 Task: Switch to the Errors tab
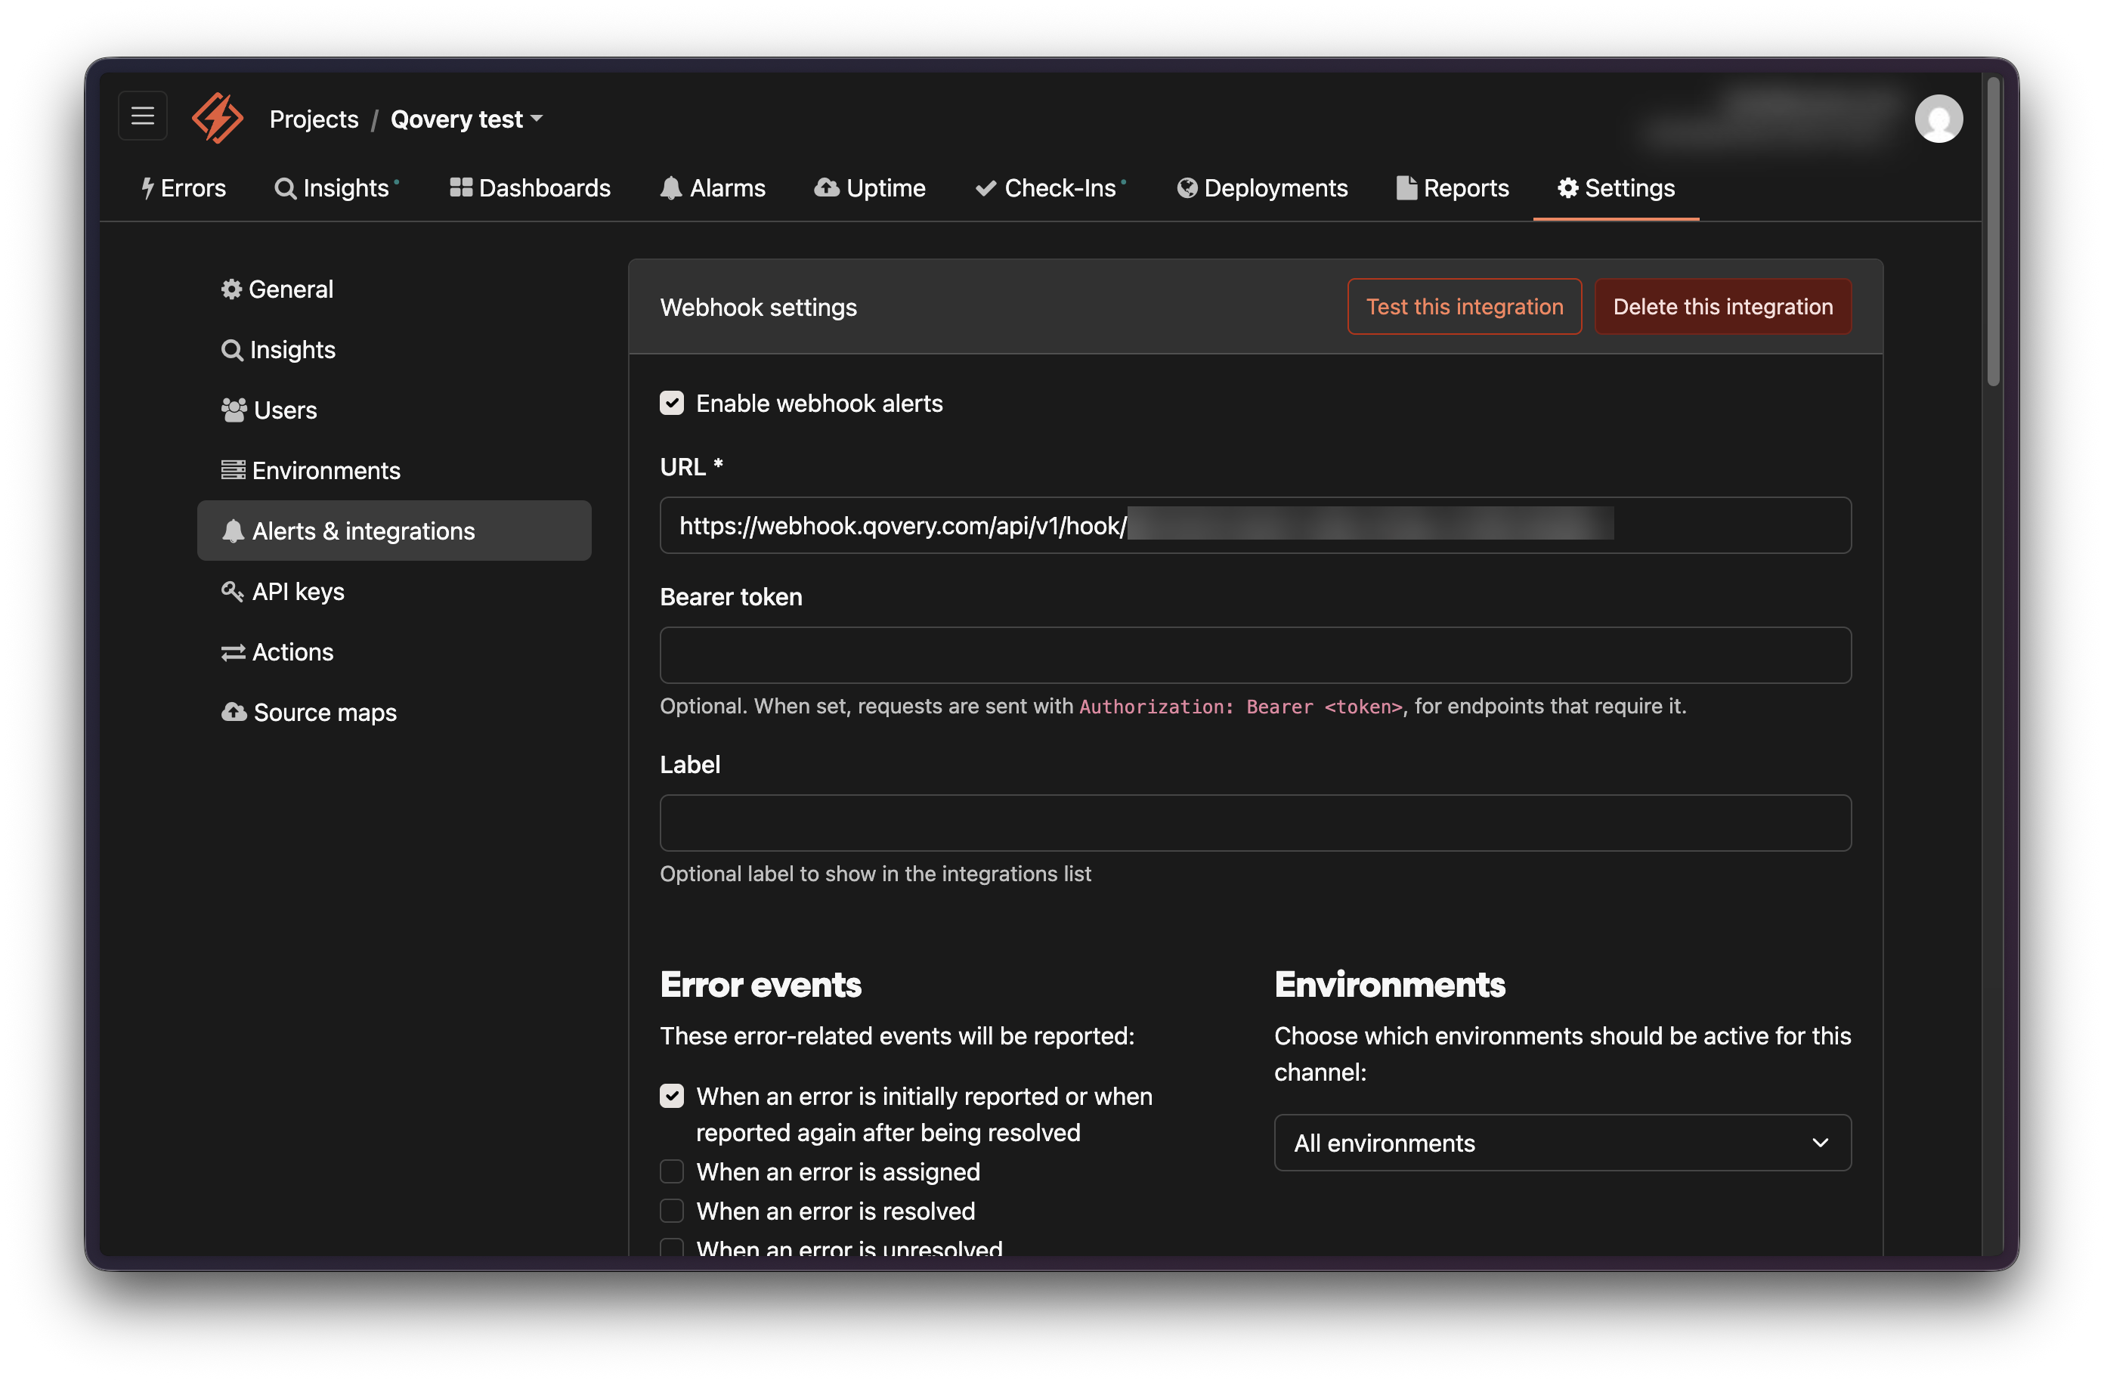184,188
